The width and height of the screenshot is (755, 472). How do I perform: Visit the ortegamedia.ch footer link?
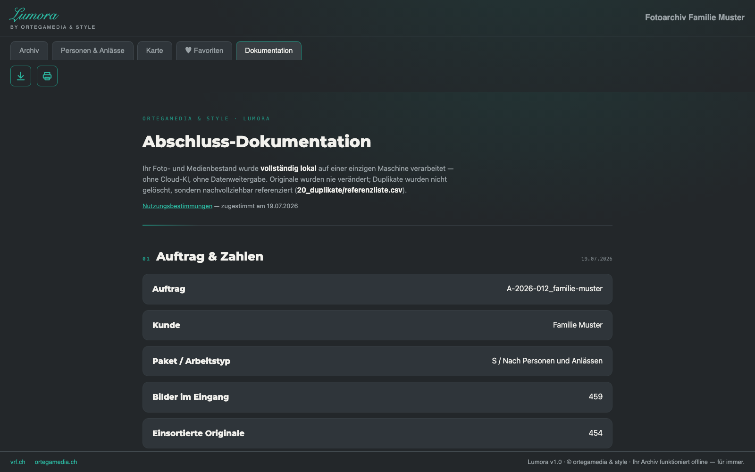click(56, 462)
